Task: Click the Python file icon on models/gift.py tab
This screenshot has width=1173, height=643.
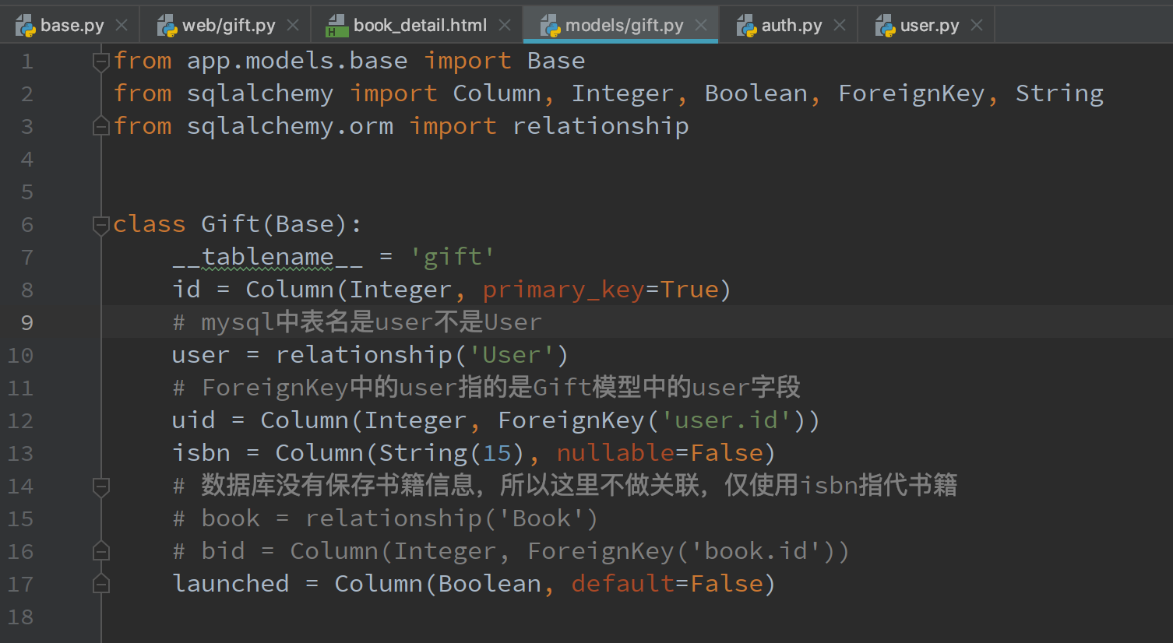Action: [x=551, y=26]
